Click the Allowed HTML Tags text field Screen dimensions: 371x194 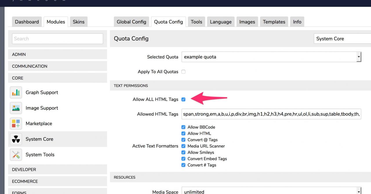[x=271, y=114]
